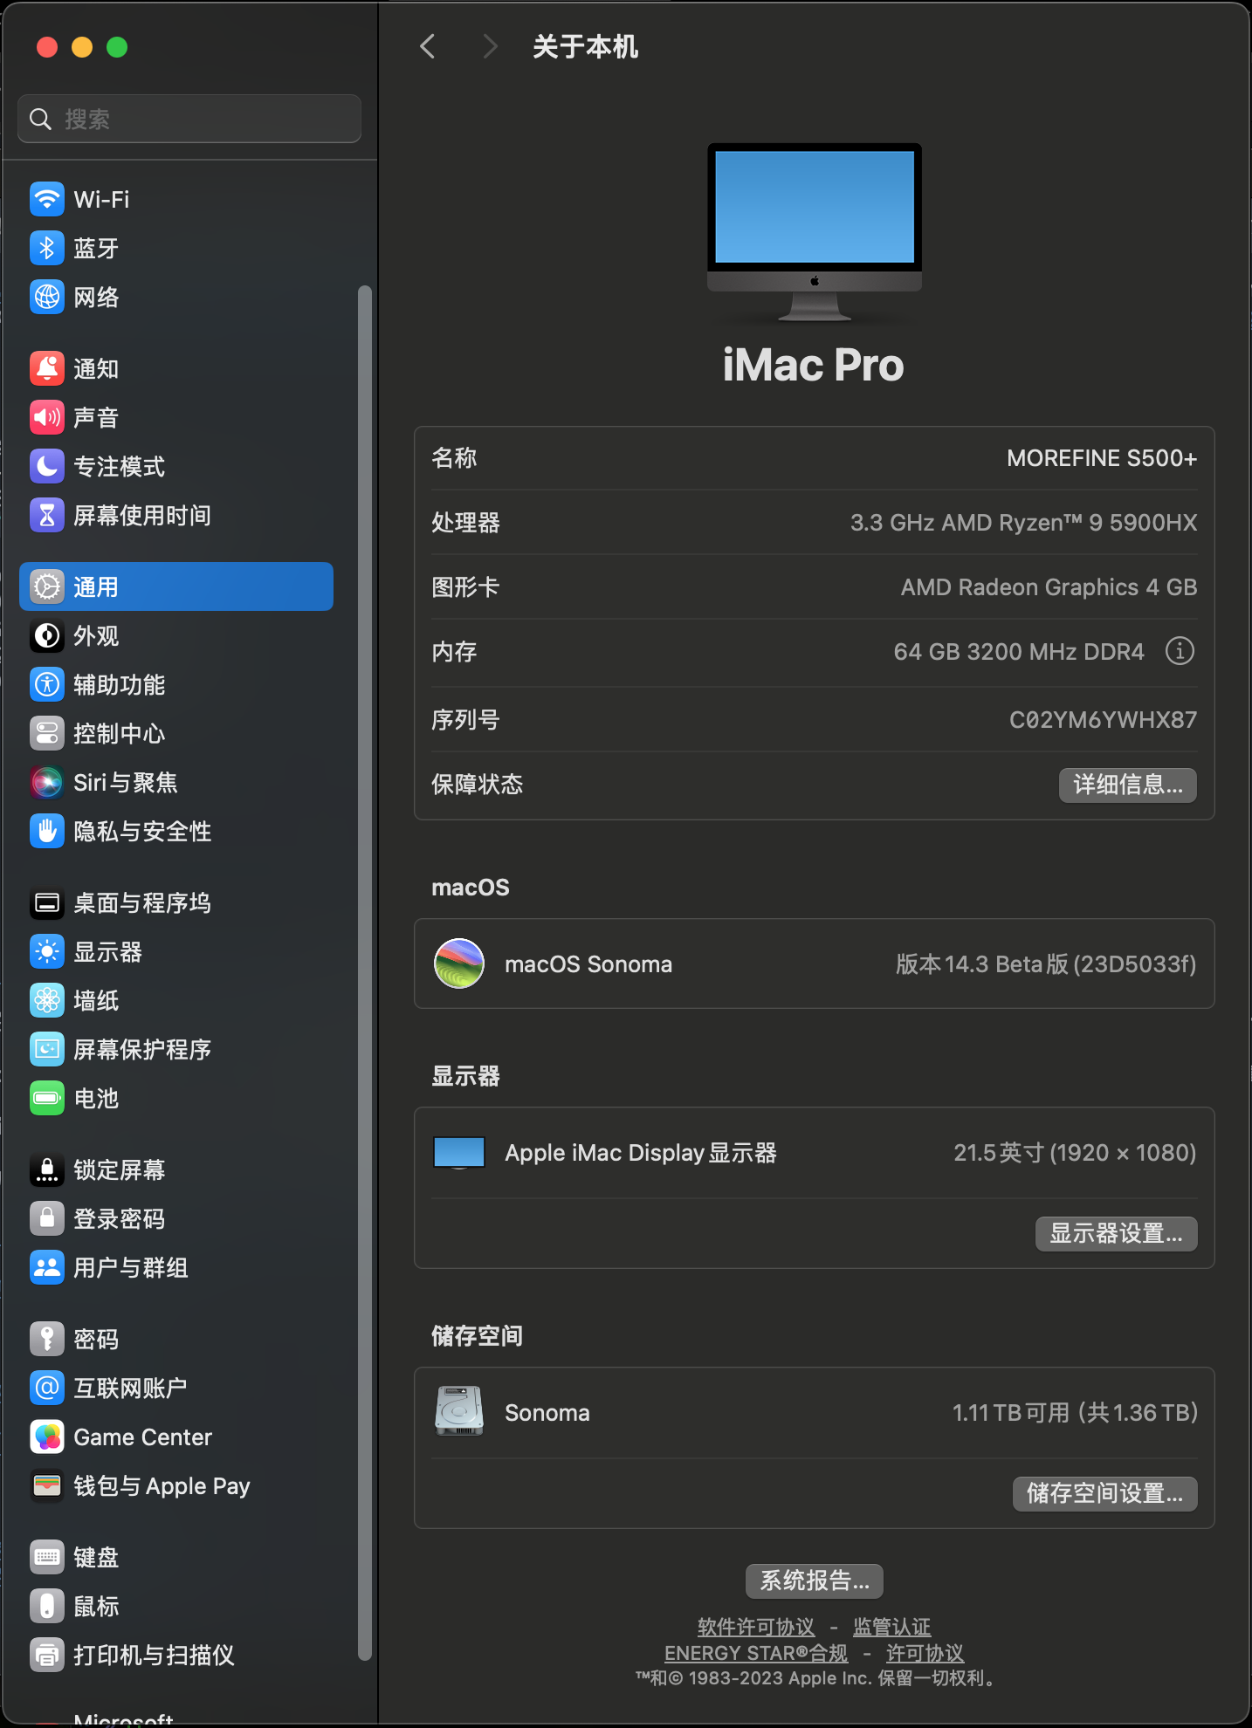The width and height of the screenshot is (1252, 1728).
Task: Open the Wallpaper (墙纸) flower icon
Action: [x=47, y=1000]
